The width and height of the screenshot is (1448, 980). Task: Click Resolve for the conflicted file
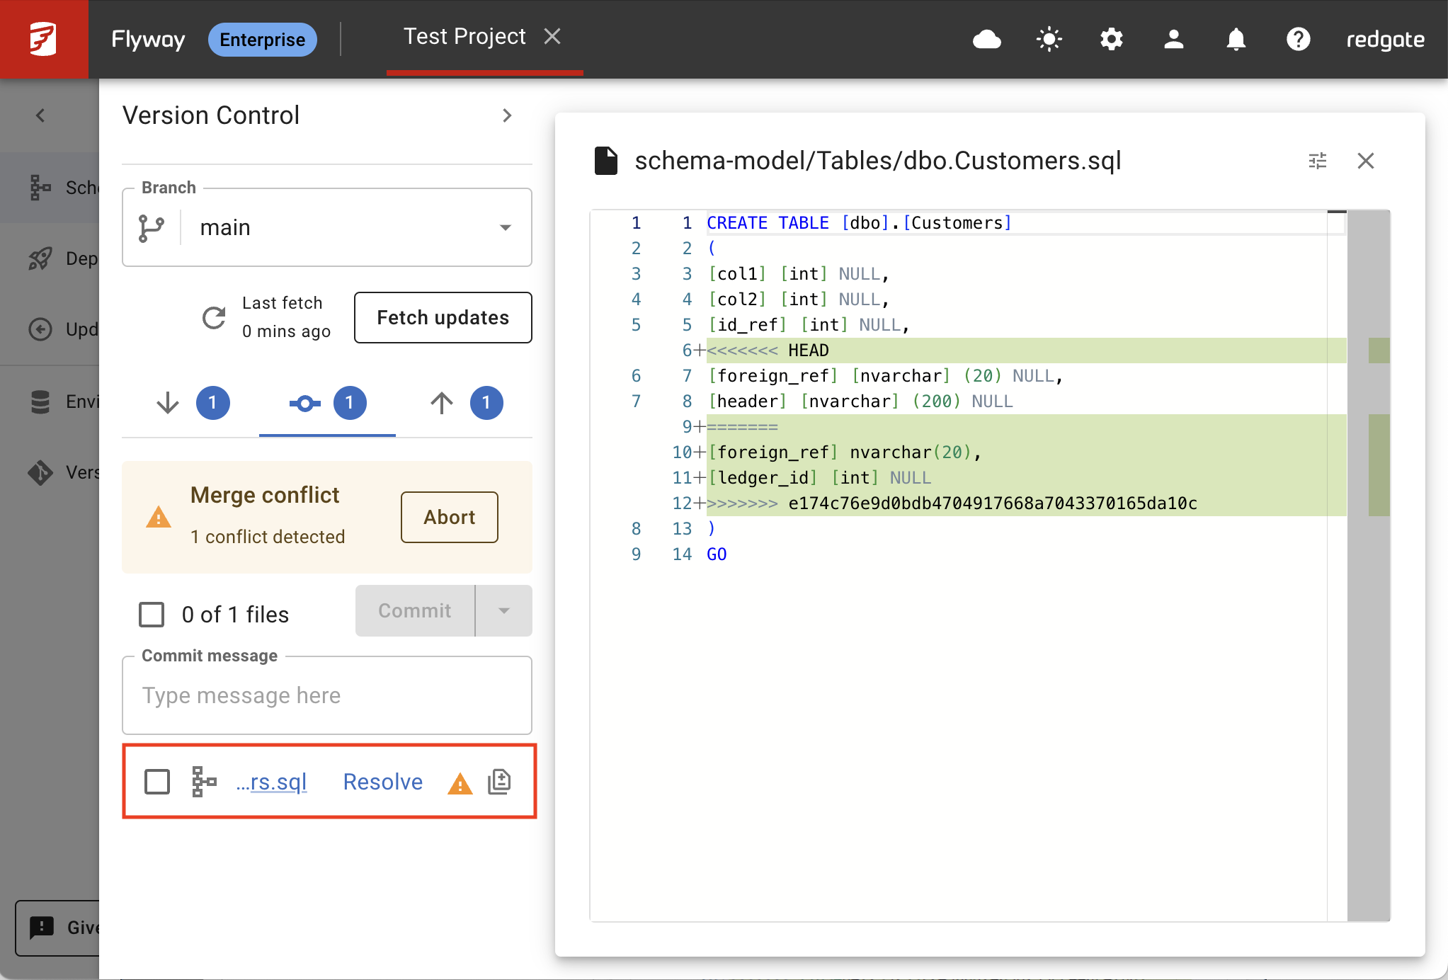point(382,782)
